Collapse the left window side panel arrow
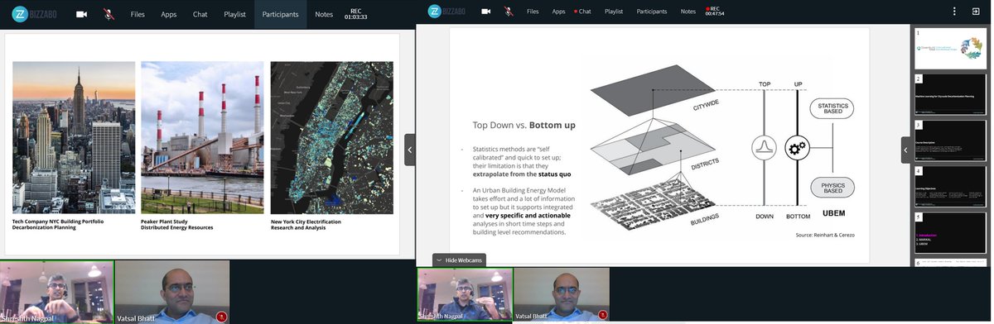This screenshot has height=324, width=994. [x=409, y=150]
